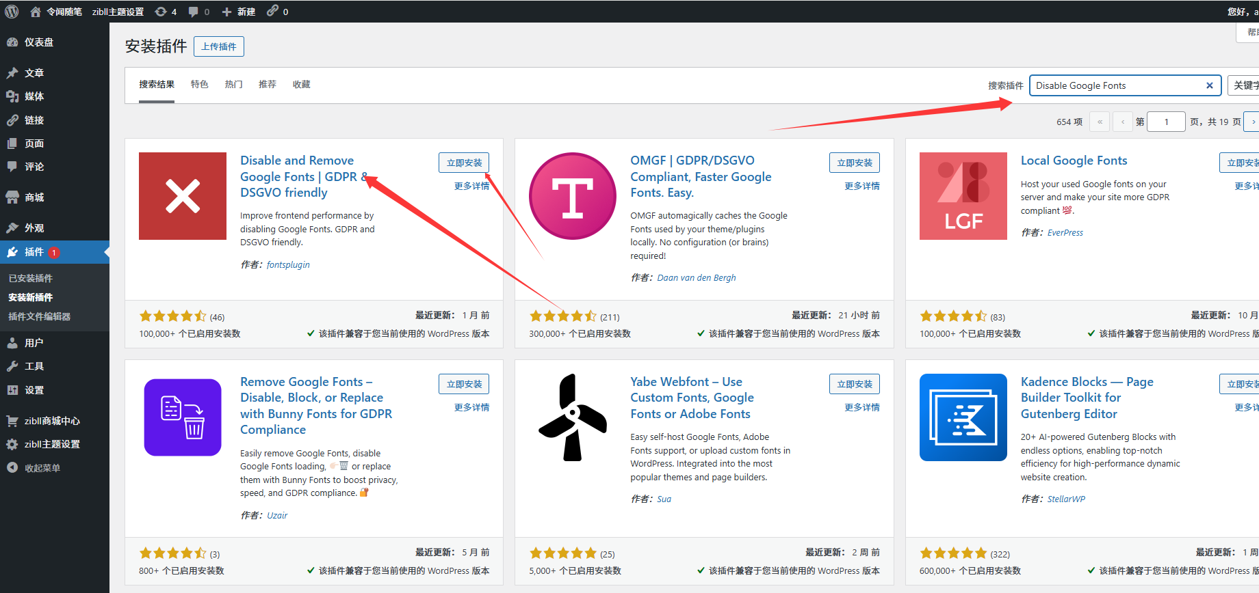
Task: Click the plus icon for 新建
Action: [227, 12]
